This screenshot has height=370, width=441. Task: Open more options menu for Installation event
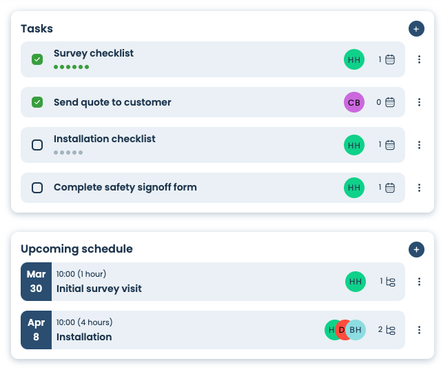click(419, 330)
